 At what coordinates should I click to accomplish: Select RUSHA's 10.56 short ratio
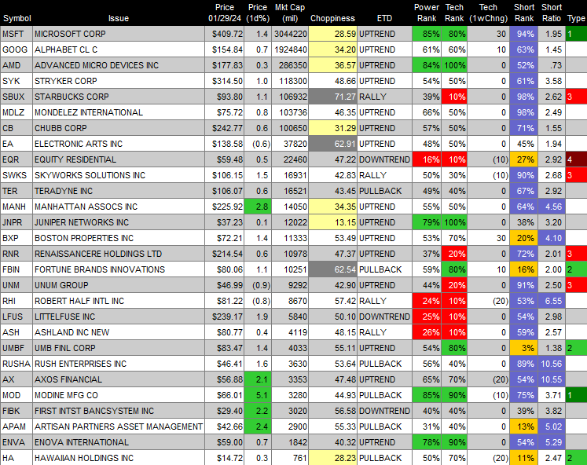[552, 364]
